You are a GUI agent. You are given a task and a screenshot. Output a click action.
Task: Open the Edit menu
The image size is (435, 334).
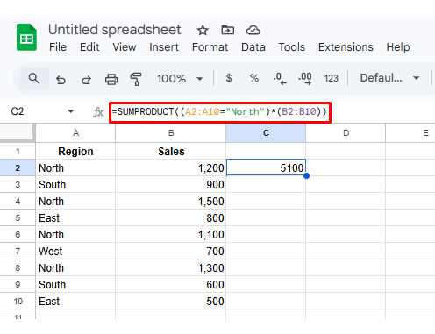pos(89,47)
